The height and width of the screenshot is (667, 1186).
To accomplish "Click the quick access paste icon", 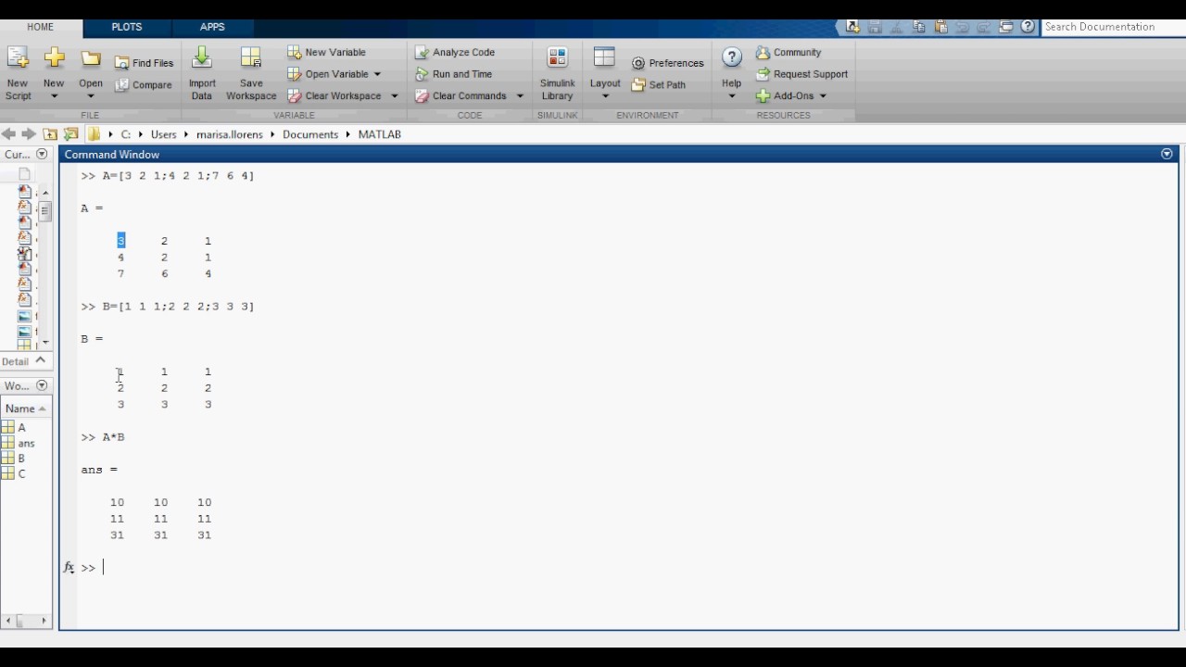I will pos(940,27).
